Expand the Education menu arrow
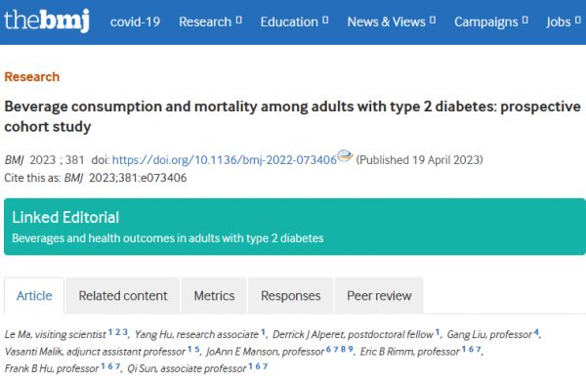The width and height of the screenshot is (586, 383). point(325,20)
